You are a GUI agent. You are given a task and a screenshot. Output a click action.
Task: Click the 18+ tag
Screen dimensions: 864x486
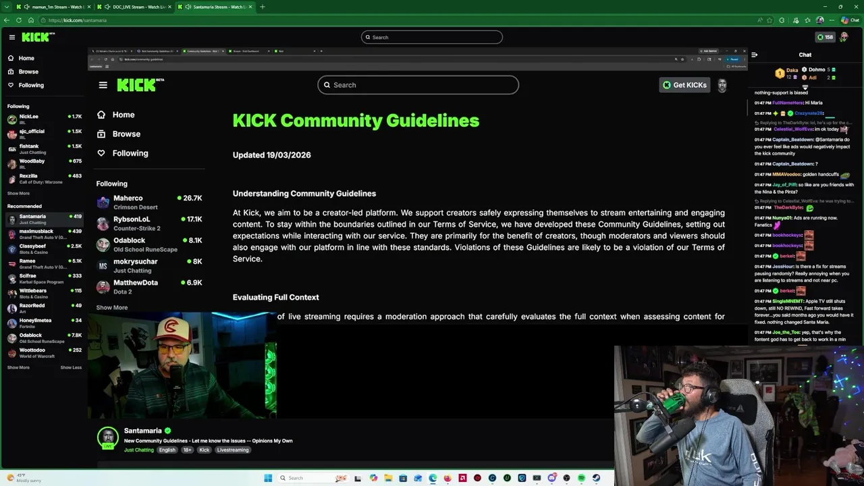(x=187, y=450)
